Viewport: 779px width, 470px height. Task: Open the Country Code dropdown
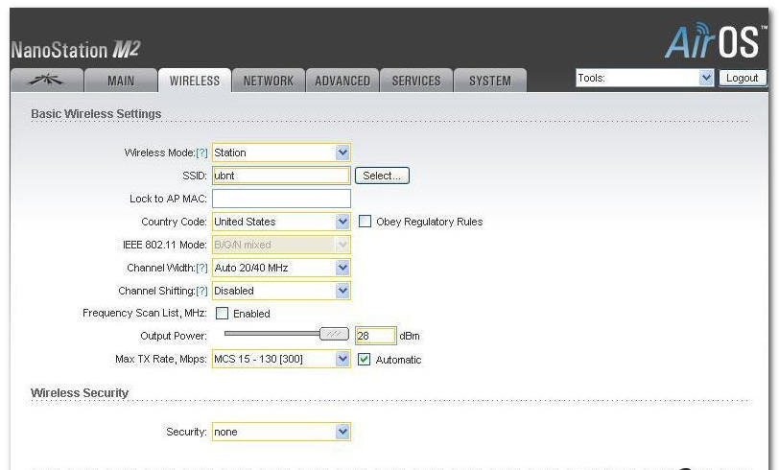pos(281,222)
